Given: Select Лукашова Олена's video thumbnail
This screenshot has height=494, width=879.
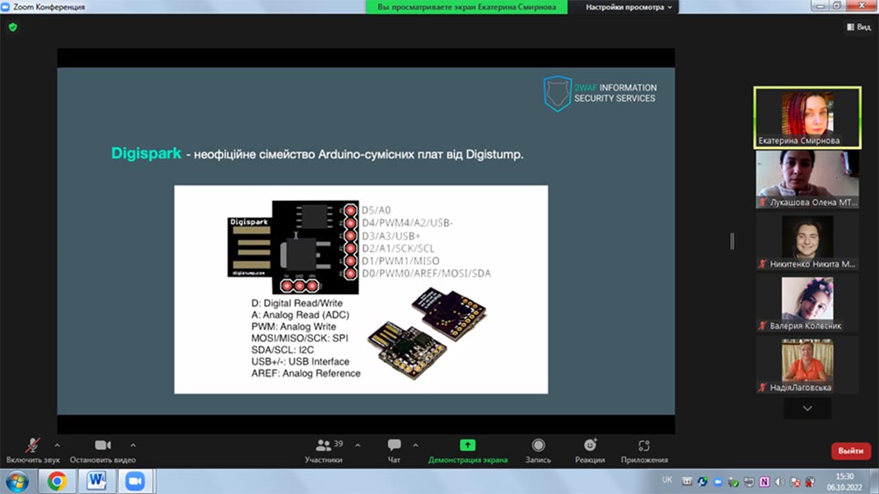Looking at the screenshot, I should pyautogui.click(x=807, y=179).
